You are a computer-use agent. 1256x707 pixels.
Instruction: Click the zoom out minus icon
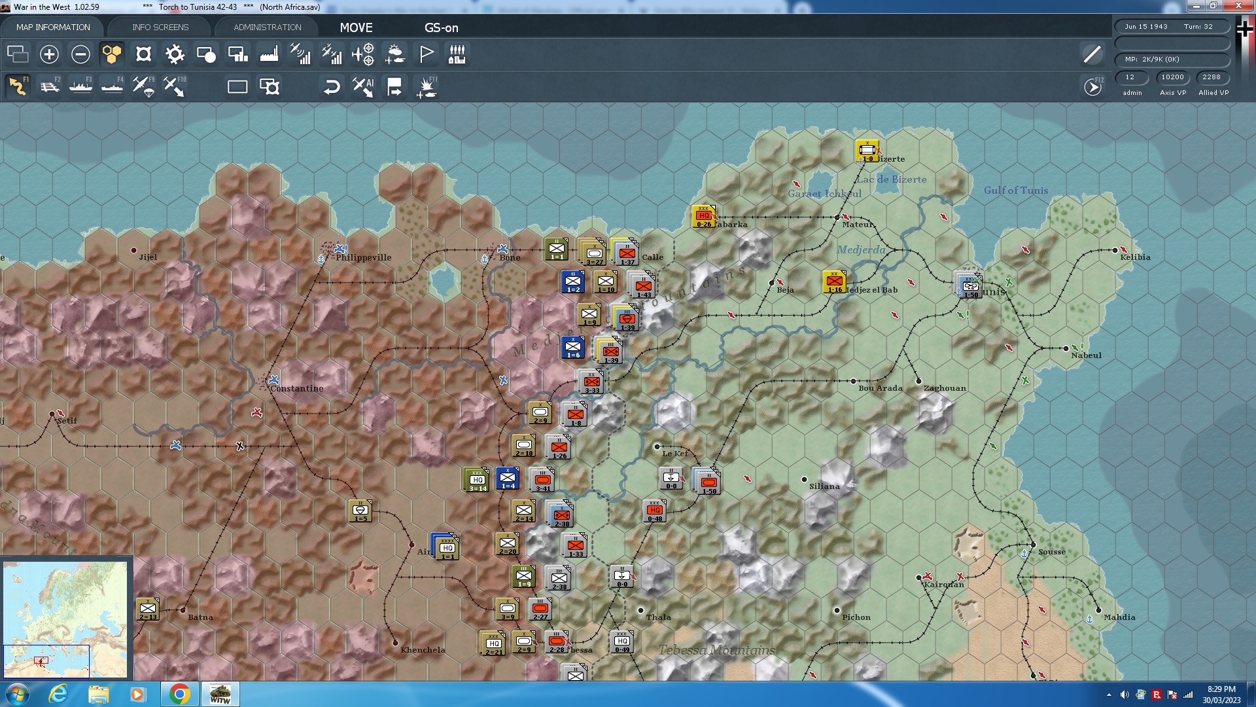point(80,54)
